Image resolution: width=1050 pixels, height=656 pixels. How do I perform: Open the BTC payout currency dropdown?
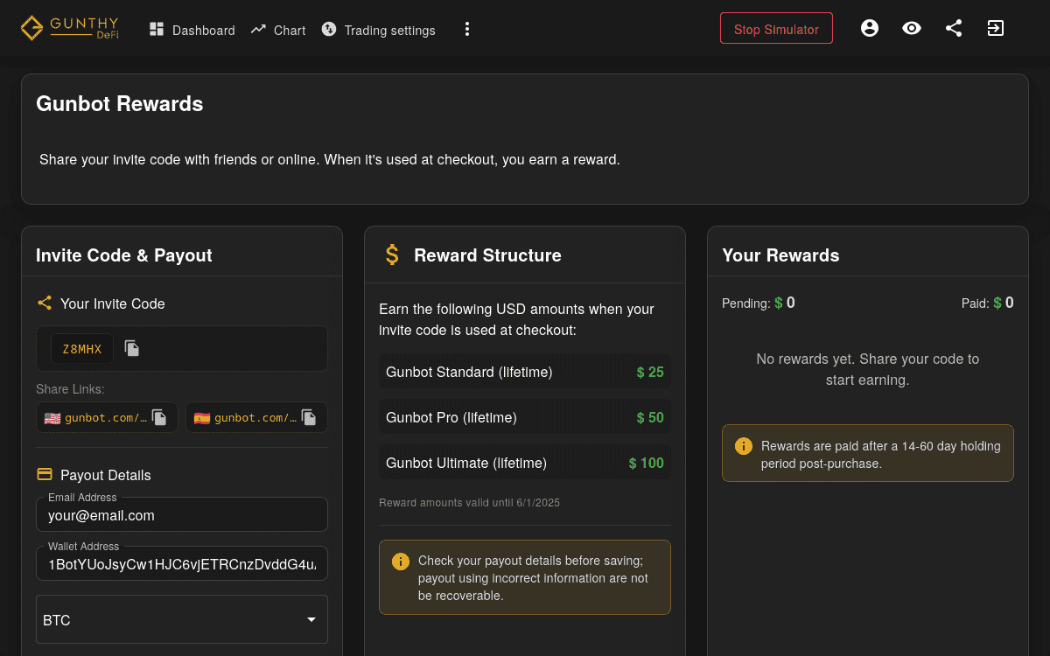pyautogui.click(x=181, y=619)
